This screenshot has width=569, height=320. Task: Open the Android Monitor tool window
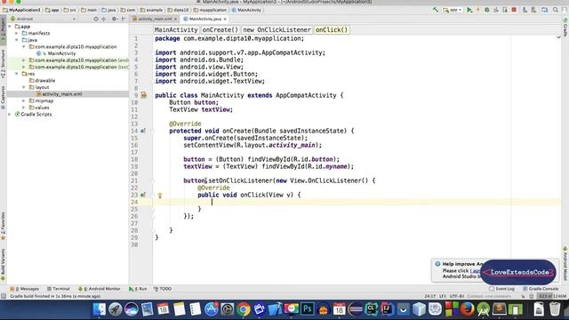pyautogui.click(x=99, y=289)
